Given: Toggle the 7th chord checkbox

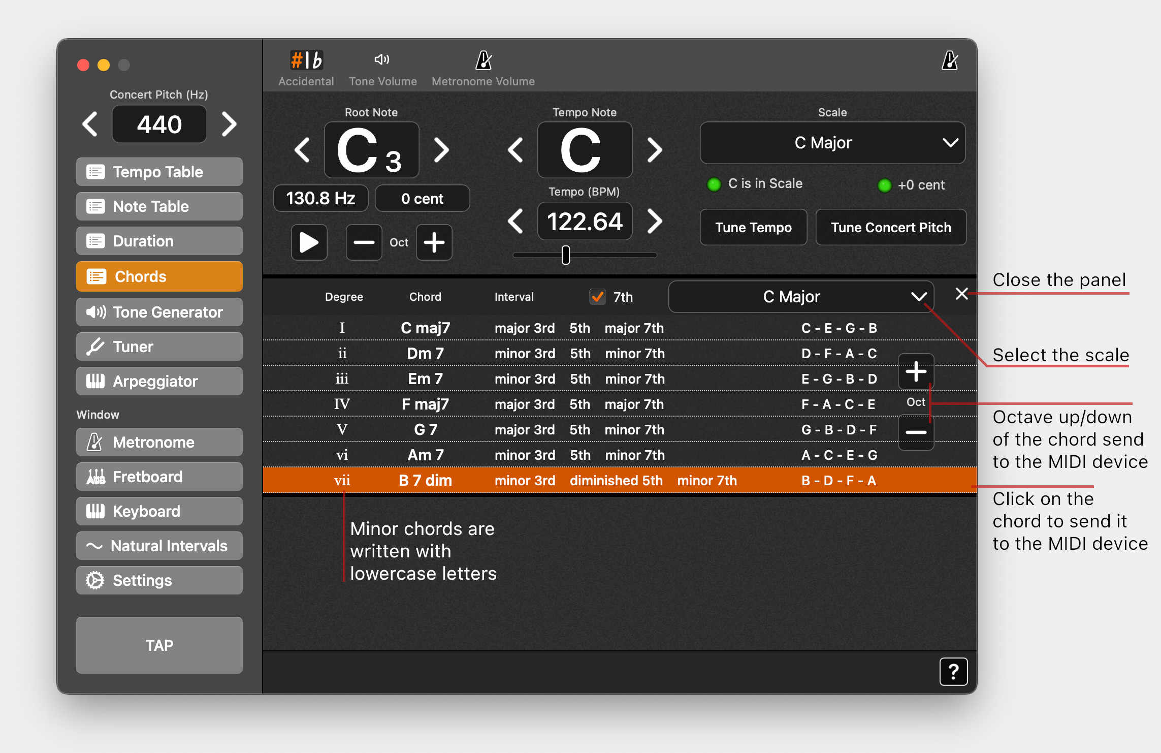Looking at the screenshot, I should pos(597,297).
